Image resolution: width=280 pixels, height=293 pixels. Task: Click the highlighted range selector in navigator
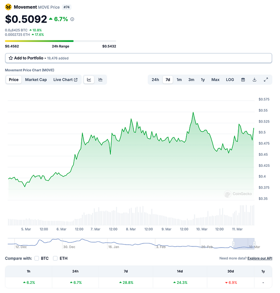pyautogui.click(x=244, y=243)
